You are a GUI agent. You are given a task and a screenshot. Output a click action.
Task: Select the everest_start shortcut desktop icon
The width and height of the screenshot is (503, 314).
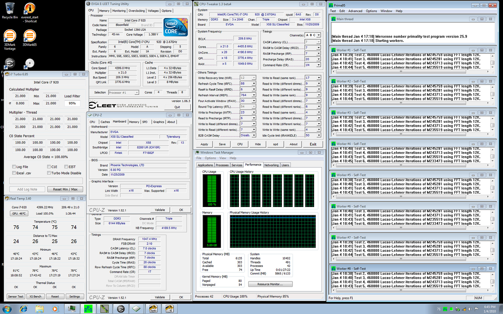pos(30,13)
